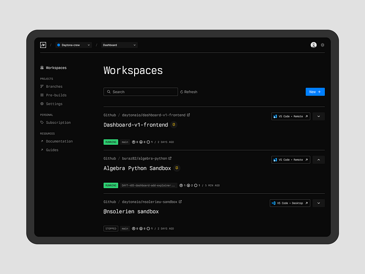Click the Daytona logo in the top left
365x274 pixels.
click(43, 45)
